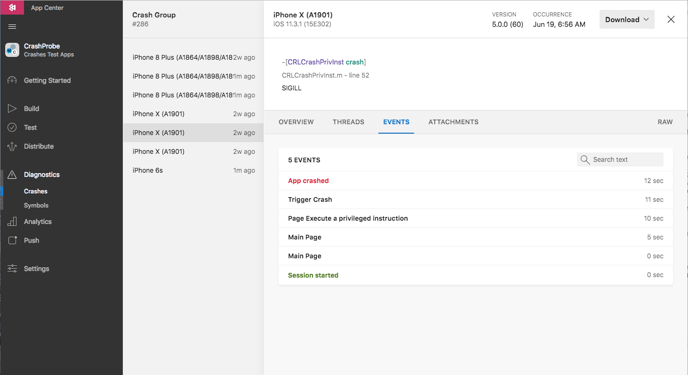This screenshot has width=688, height=375.
Task: Select the CrashProbe app avatar icon
Action: coord(12,50)
